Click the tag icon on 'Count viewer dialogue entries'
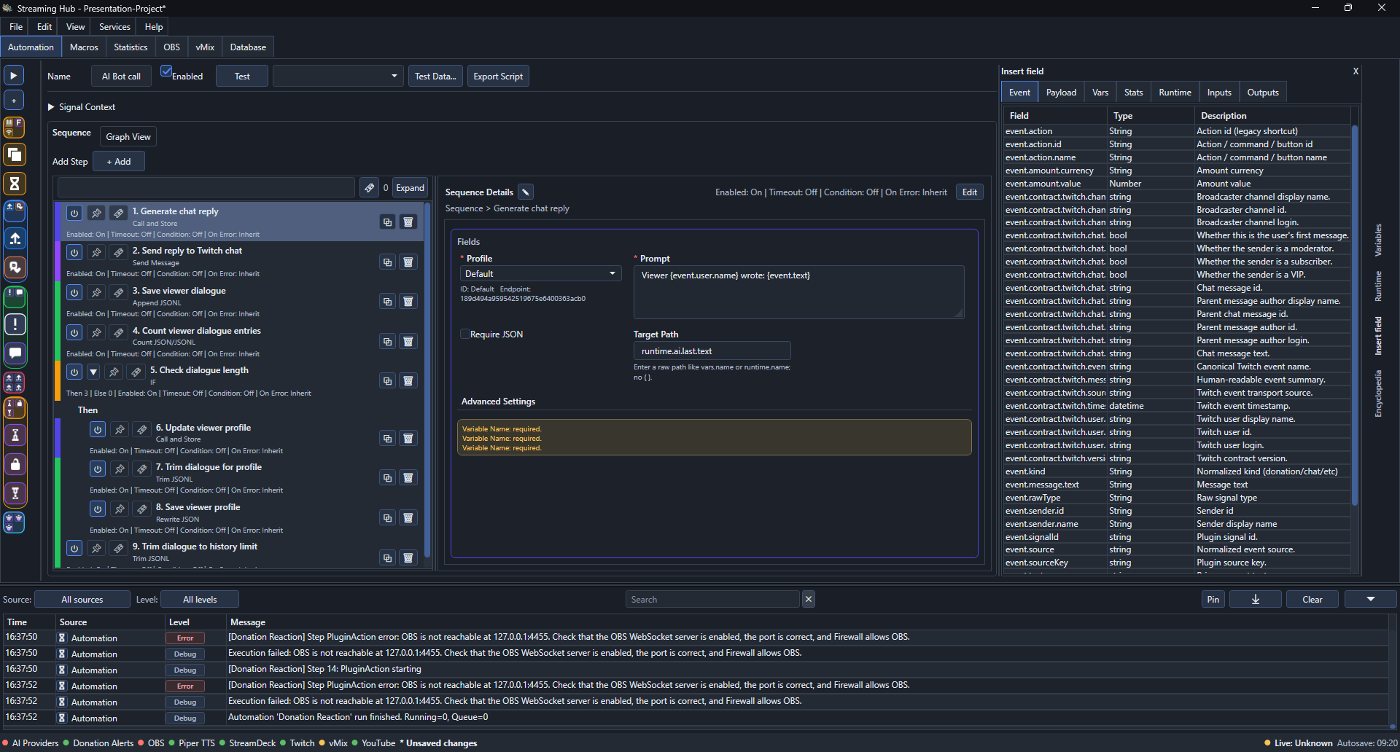Screen dimensions: 1400x752 coord(118,332)
